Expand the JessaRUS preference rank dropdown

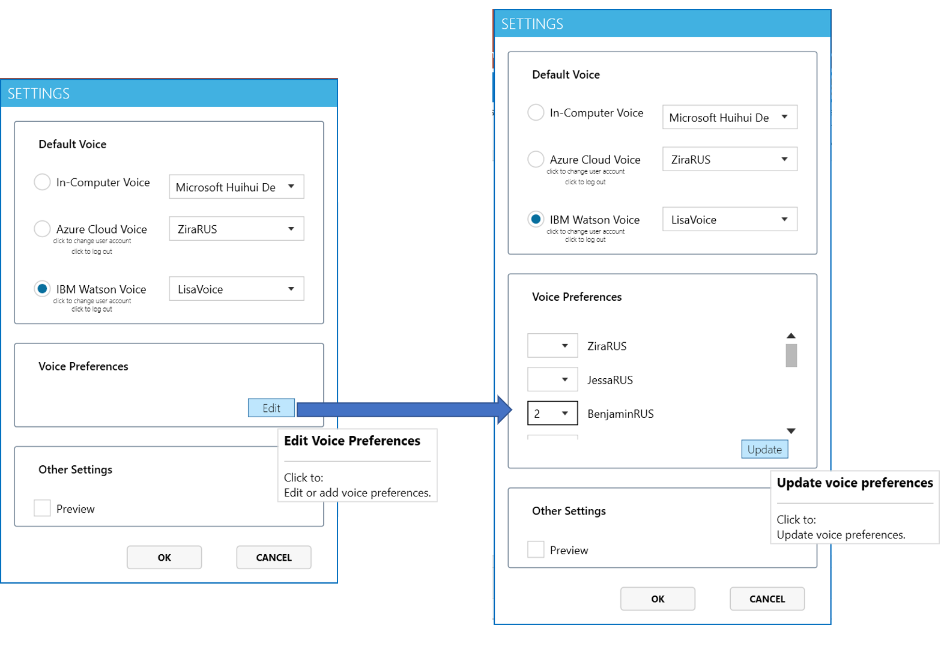[x=552, y=379]
